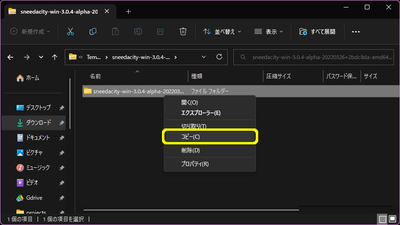Expand the address bar history chevron

click(204, 57)
